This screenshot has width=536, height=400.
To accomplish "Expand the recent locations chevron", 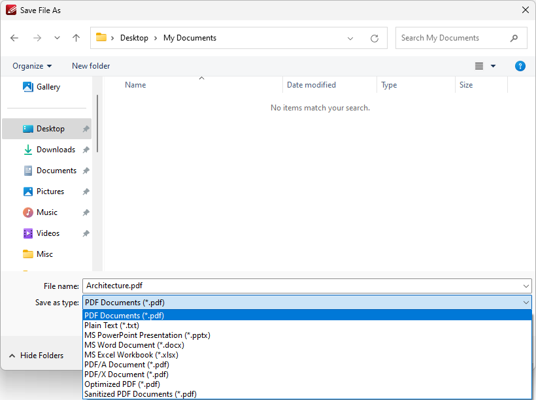I will point(57,38).
